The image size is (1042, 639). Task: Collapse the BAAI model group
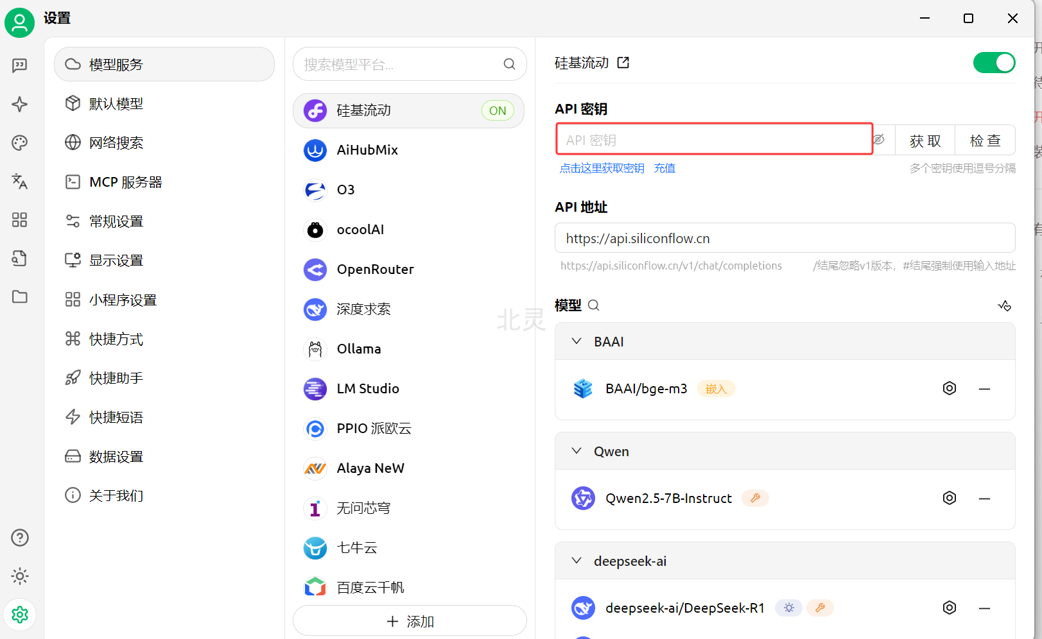click(577, 341)
